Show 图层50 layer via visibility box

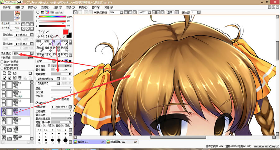point(4,83)
